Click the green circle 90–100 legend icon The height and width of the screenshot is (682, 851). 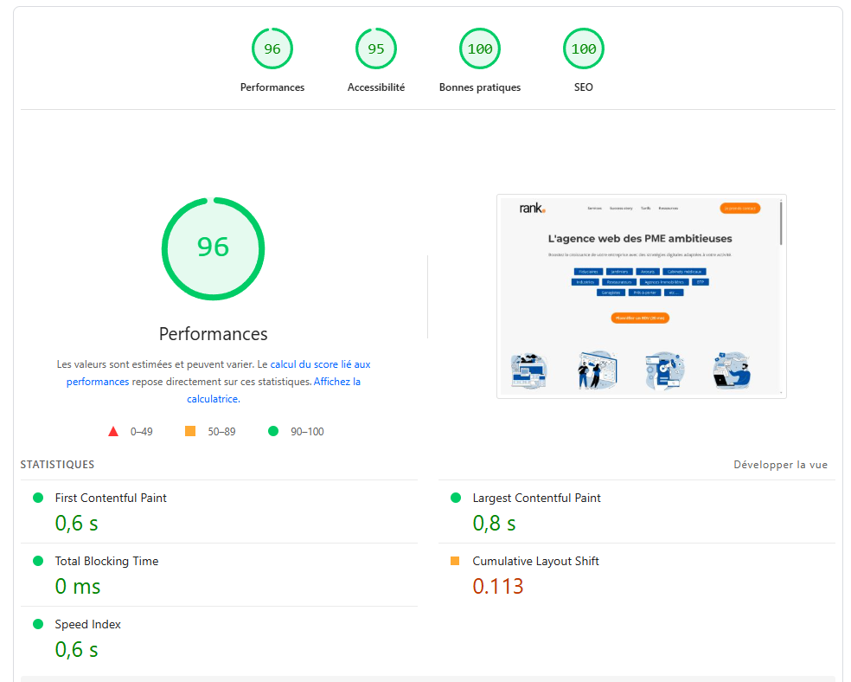[273, 431]
